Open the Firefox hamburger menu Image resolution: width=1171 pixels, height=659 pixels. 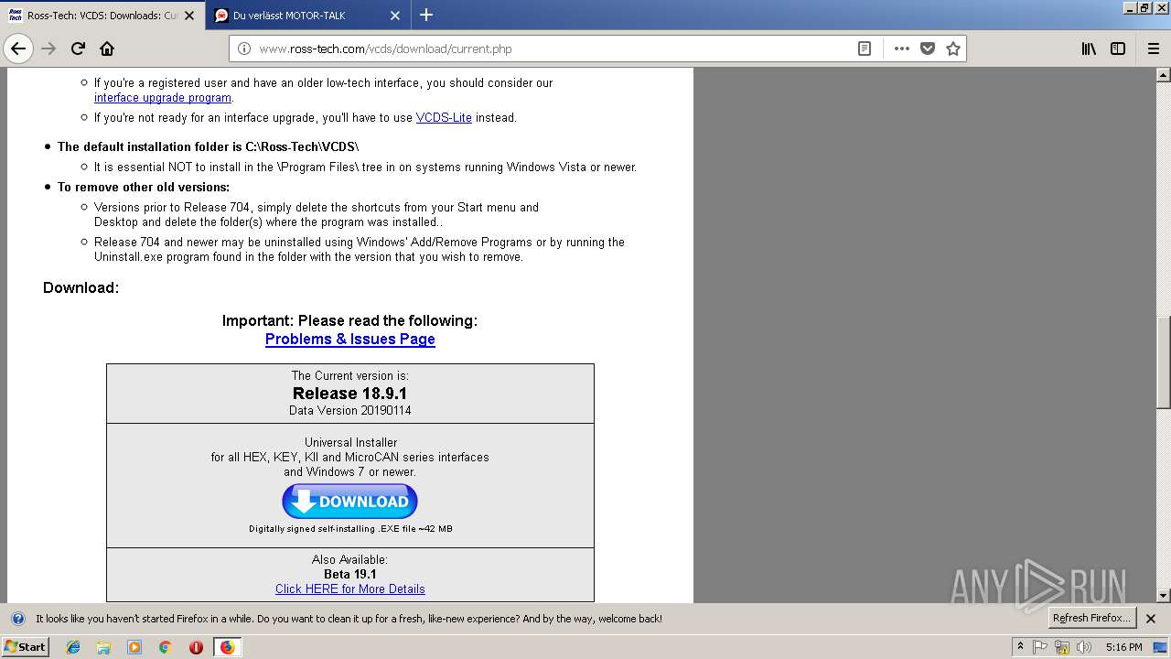1153,49
